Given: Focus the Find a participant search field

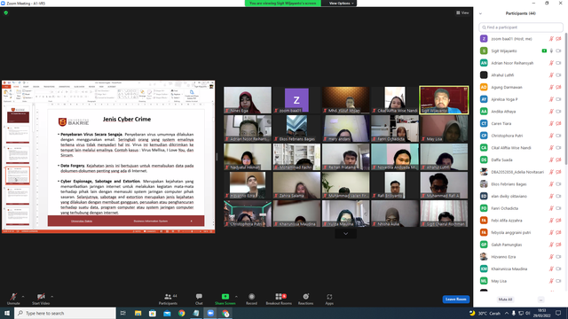Looking at the screenshot, I should tap(521, 27).
